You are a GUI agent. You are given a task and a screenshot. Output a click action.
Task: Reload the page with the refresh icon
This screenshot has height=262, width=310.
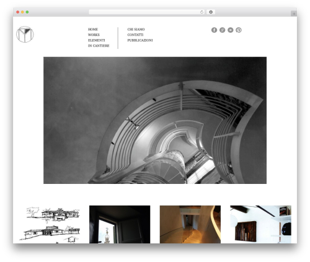[201, 12]
